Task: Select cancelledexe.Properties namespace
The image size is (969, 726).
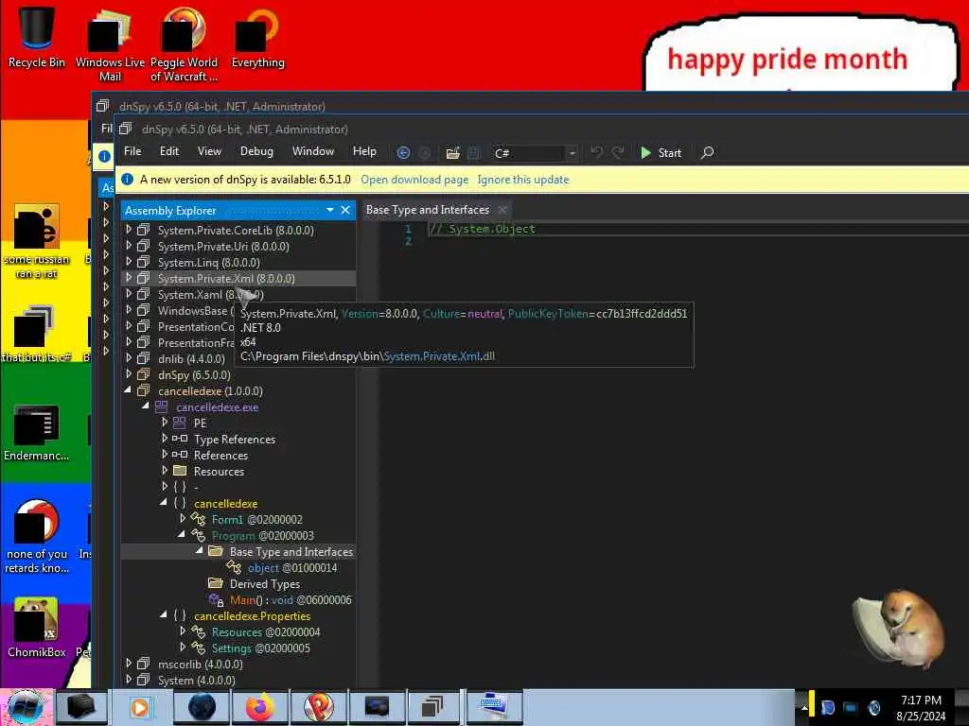Action: coord(252,616)
